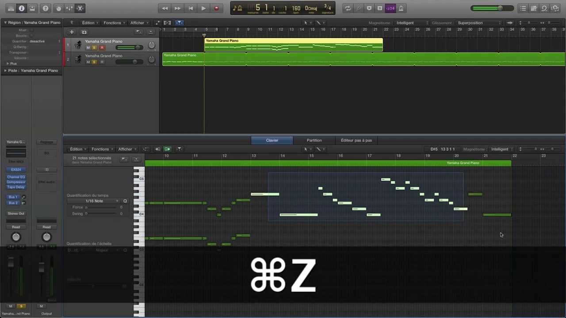This screenshot has height=318, width=566.
Task: Click the time Quantize Q button
Action: tap(125, 201)
